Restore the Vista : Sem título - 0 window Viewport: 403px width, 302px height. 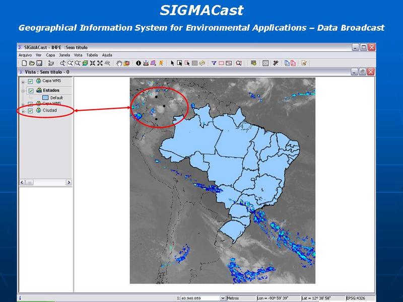362,72
